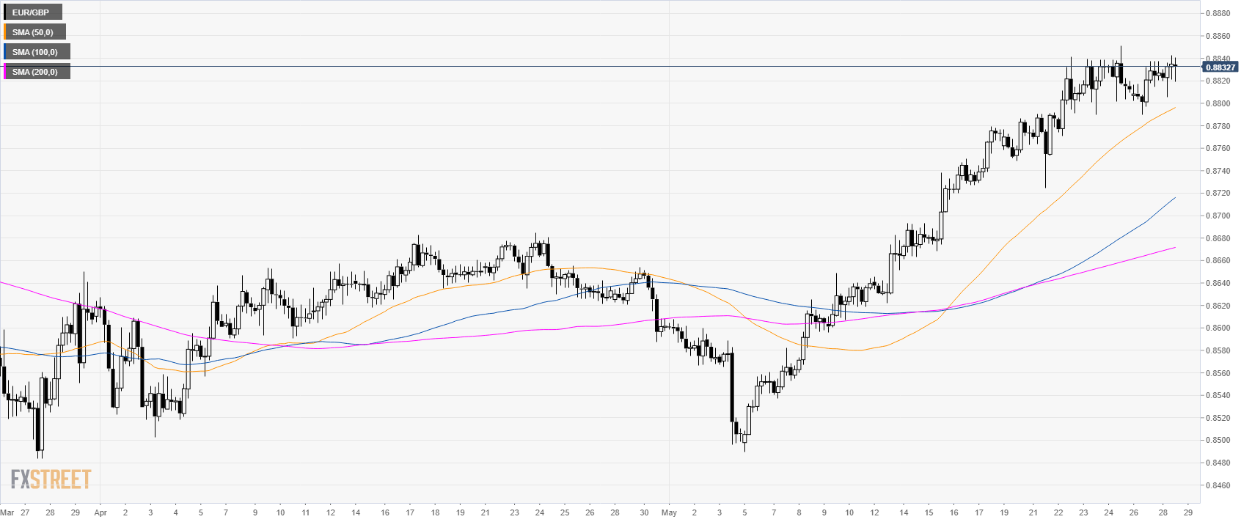This screenshot has height=522, width=1252.
Task: Click the Apr label on date axis
Action: (x=100, y=512)
